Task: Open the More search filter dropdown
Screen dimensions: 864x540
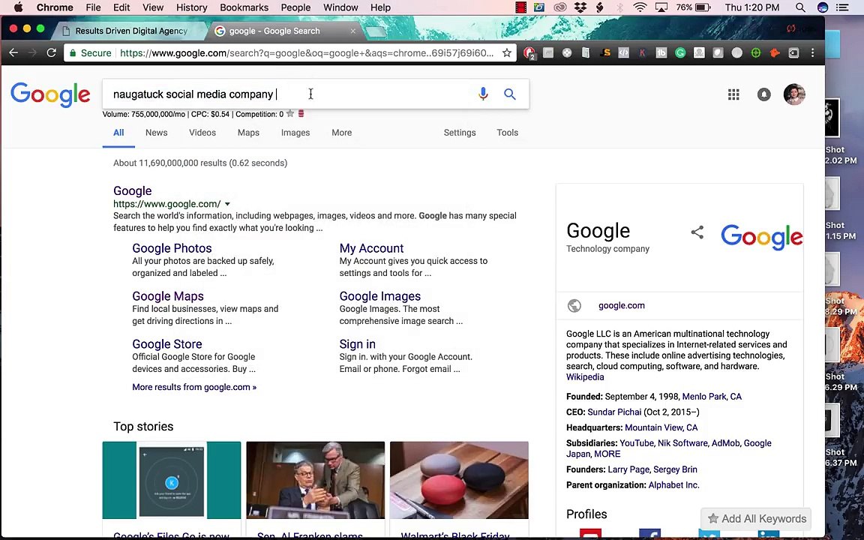Action: [x=342, y=132]
